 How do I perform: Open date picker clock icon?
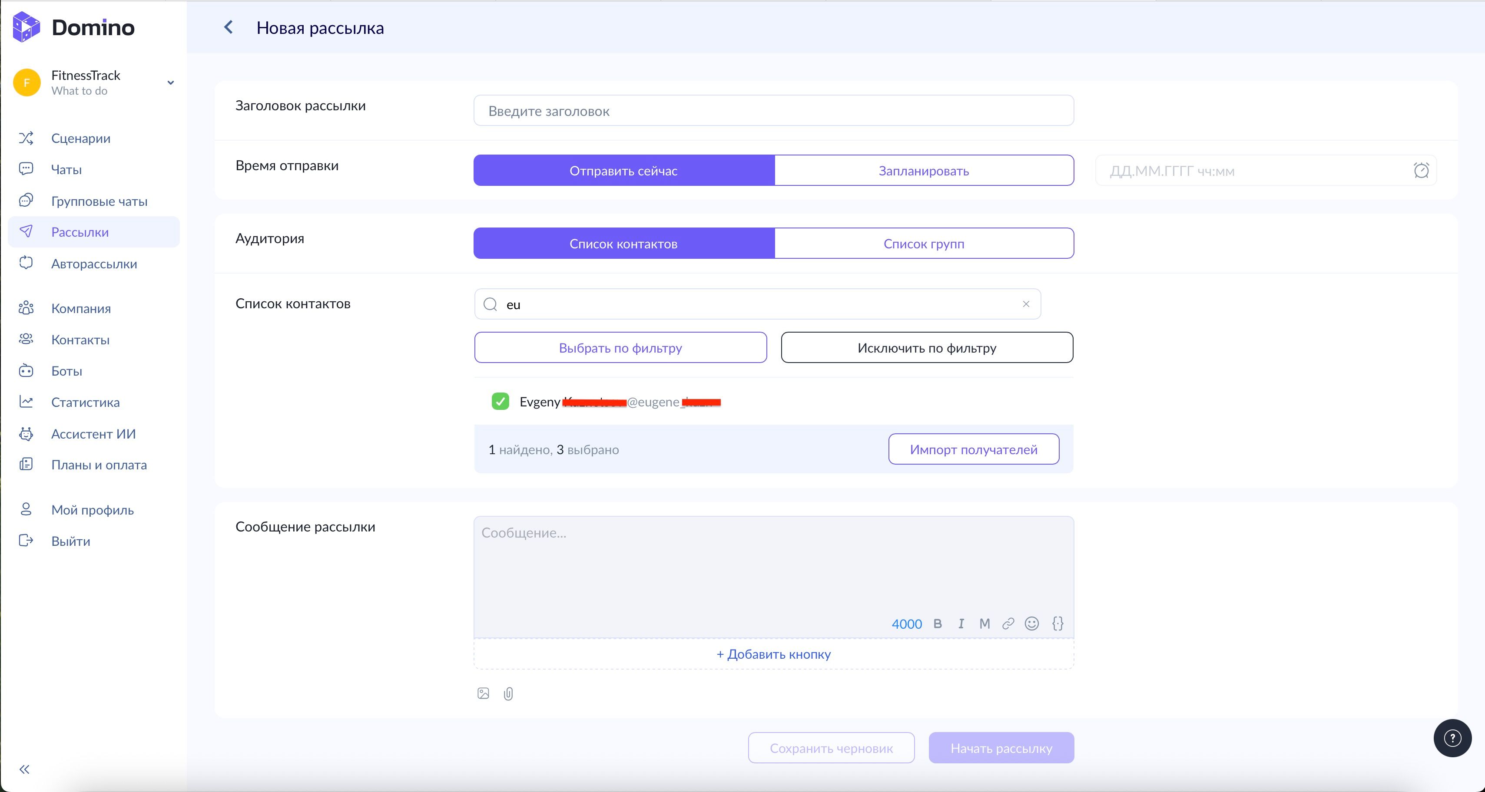pos(1421,171)
